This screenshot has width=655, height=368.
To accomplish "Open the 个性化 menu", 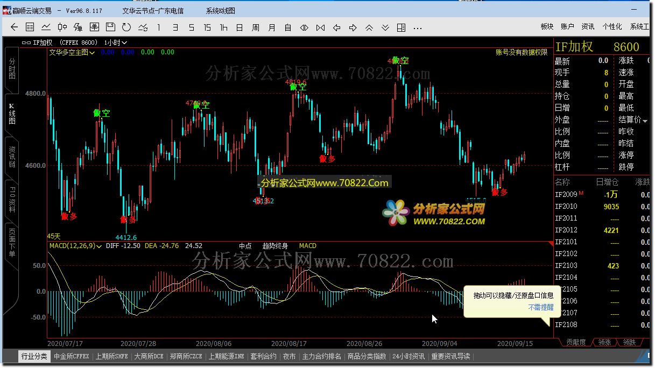I will pyautogui.click(x=612, y=26).
